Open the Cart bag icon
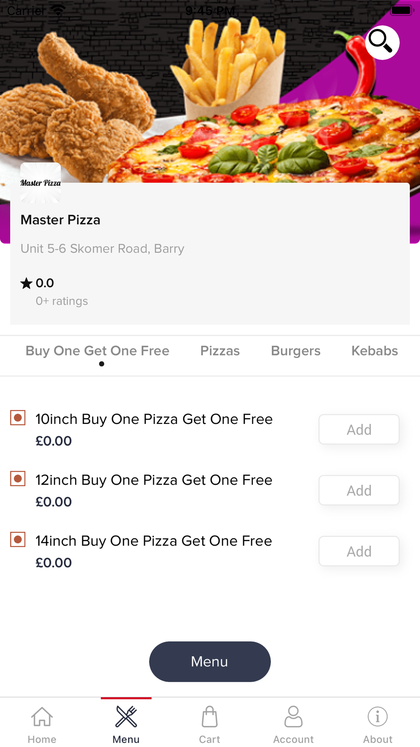 210,717
